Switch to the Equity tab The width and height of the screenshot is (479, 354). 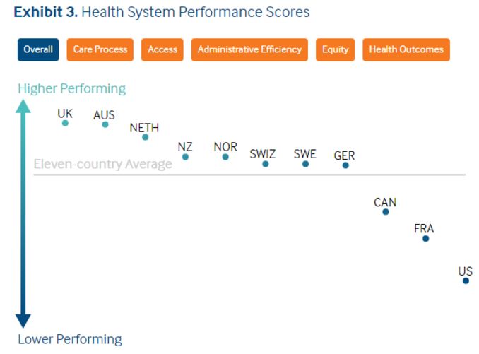336,49
